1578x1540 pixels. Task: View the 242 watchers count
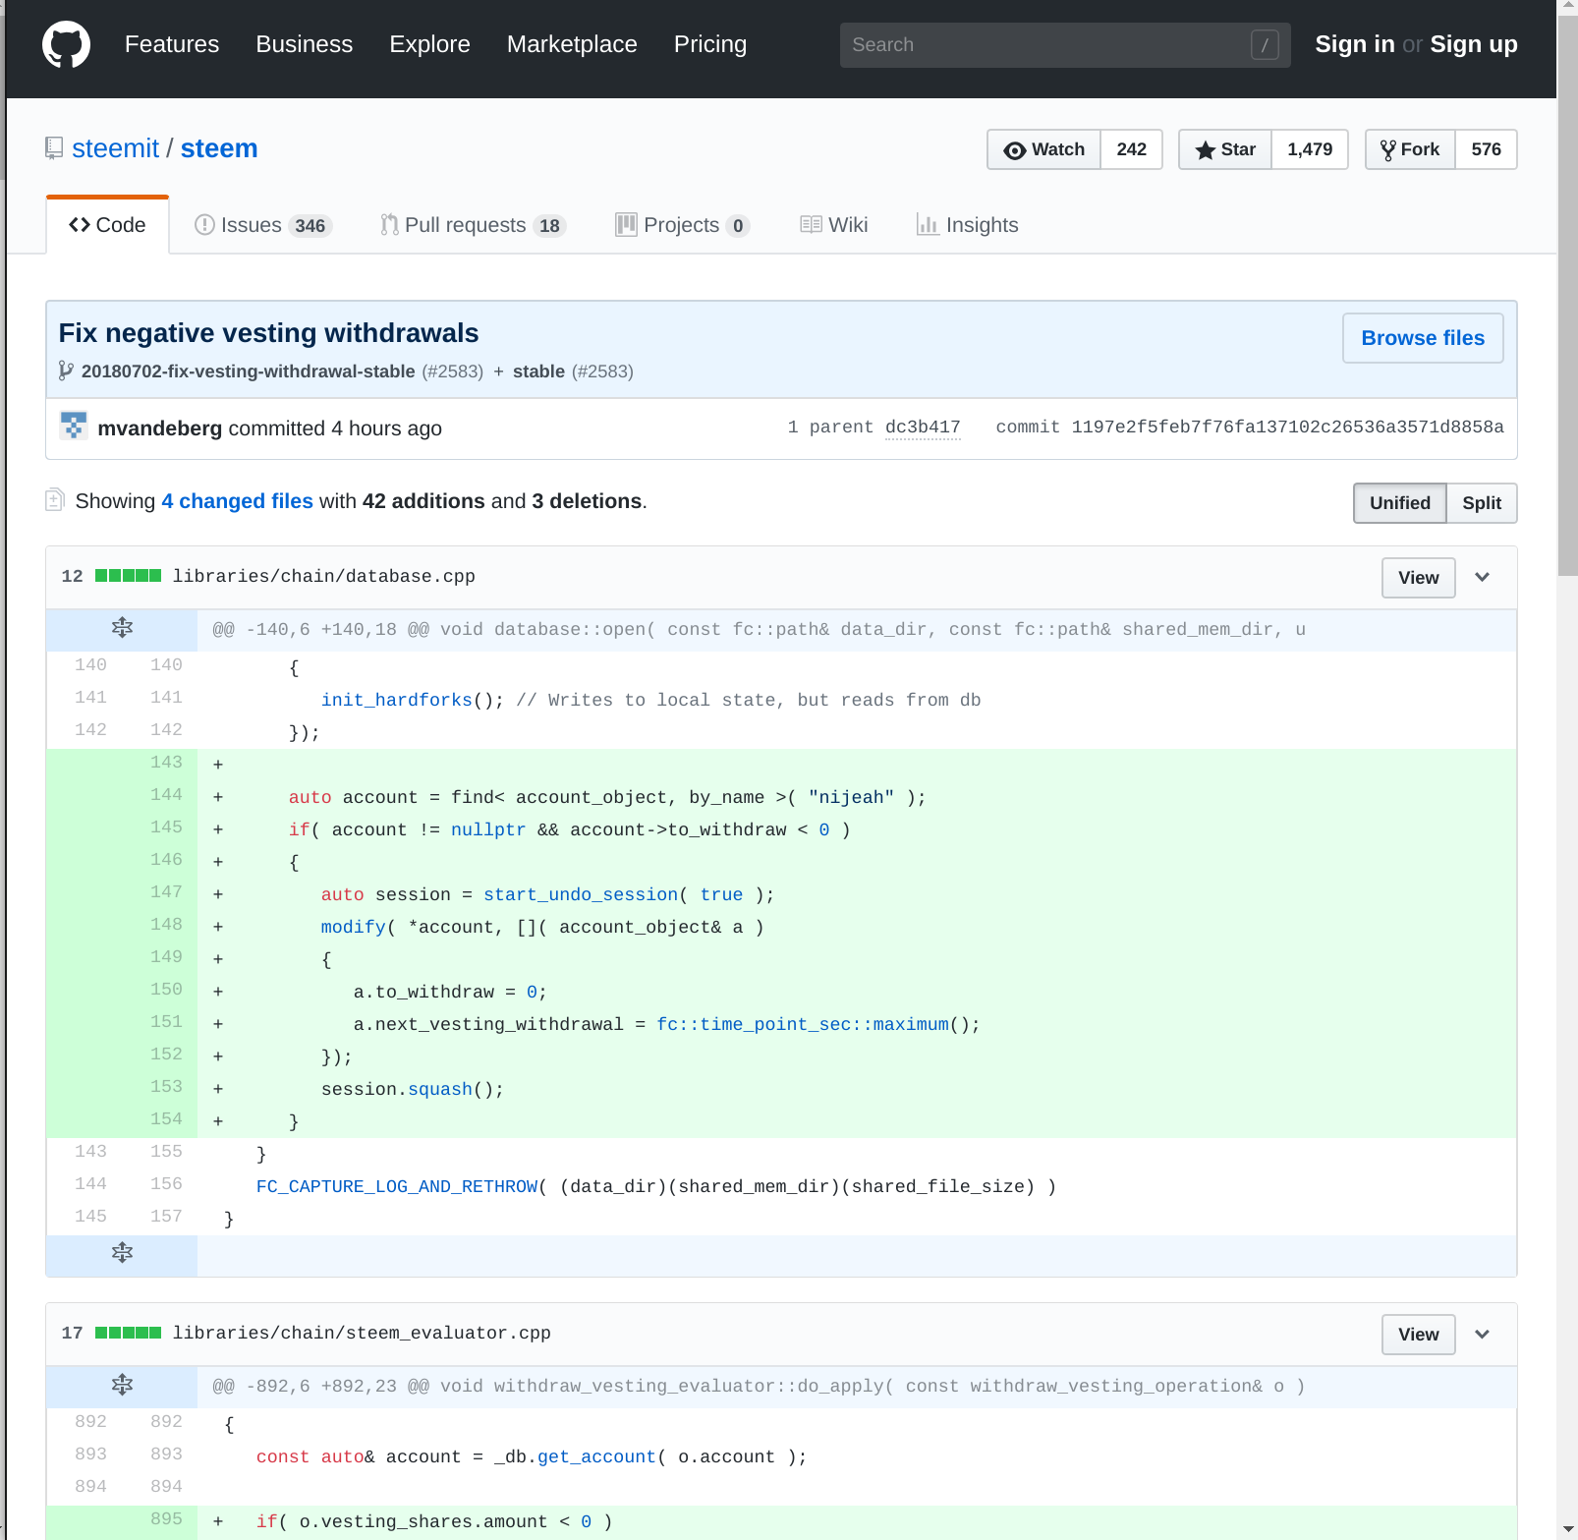click(1131, 149)
